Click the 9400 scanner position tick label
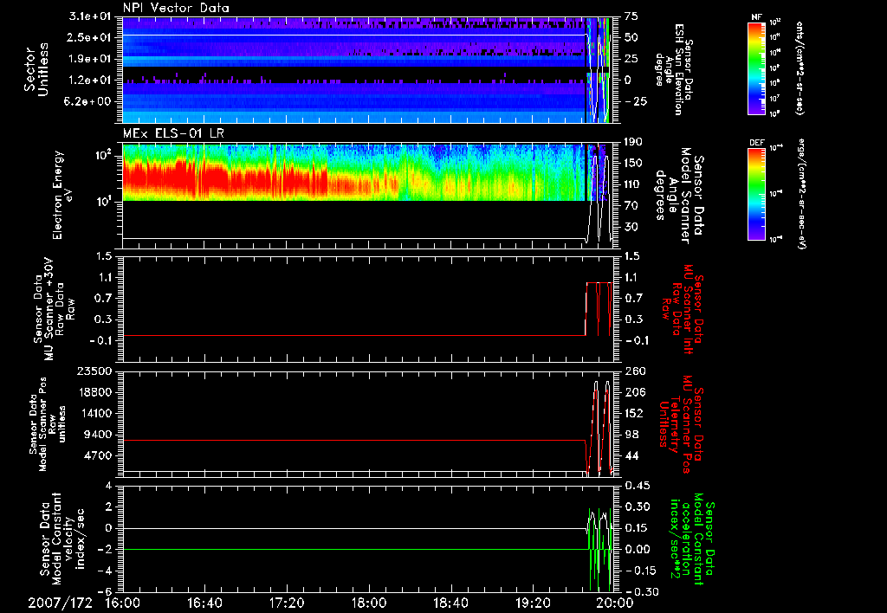Screen dimensions: 887x613 (x=98, y=435)
